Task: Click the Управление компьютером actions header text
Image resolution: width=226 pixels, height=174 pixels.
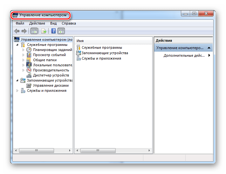Action: click(x=180, y=48)
